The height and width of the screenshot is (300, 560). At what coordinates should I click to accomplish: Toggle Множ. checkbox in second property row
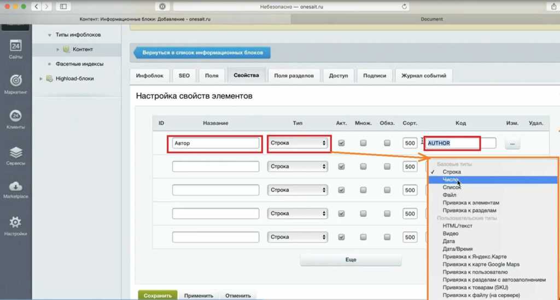tap(363, 166)
